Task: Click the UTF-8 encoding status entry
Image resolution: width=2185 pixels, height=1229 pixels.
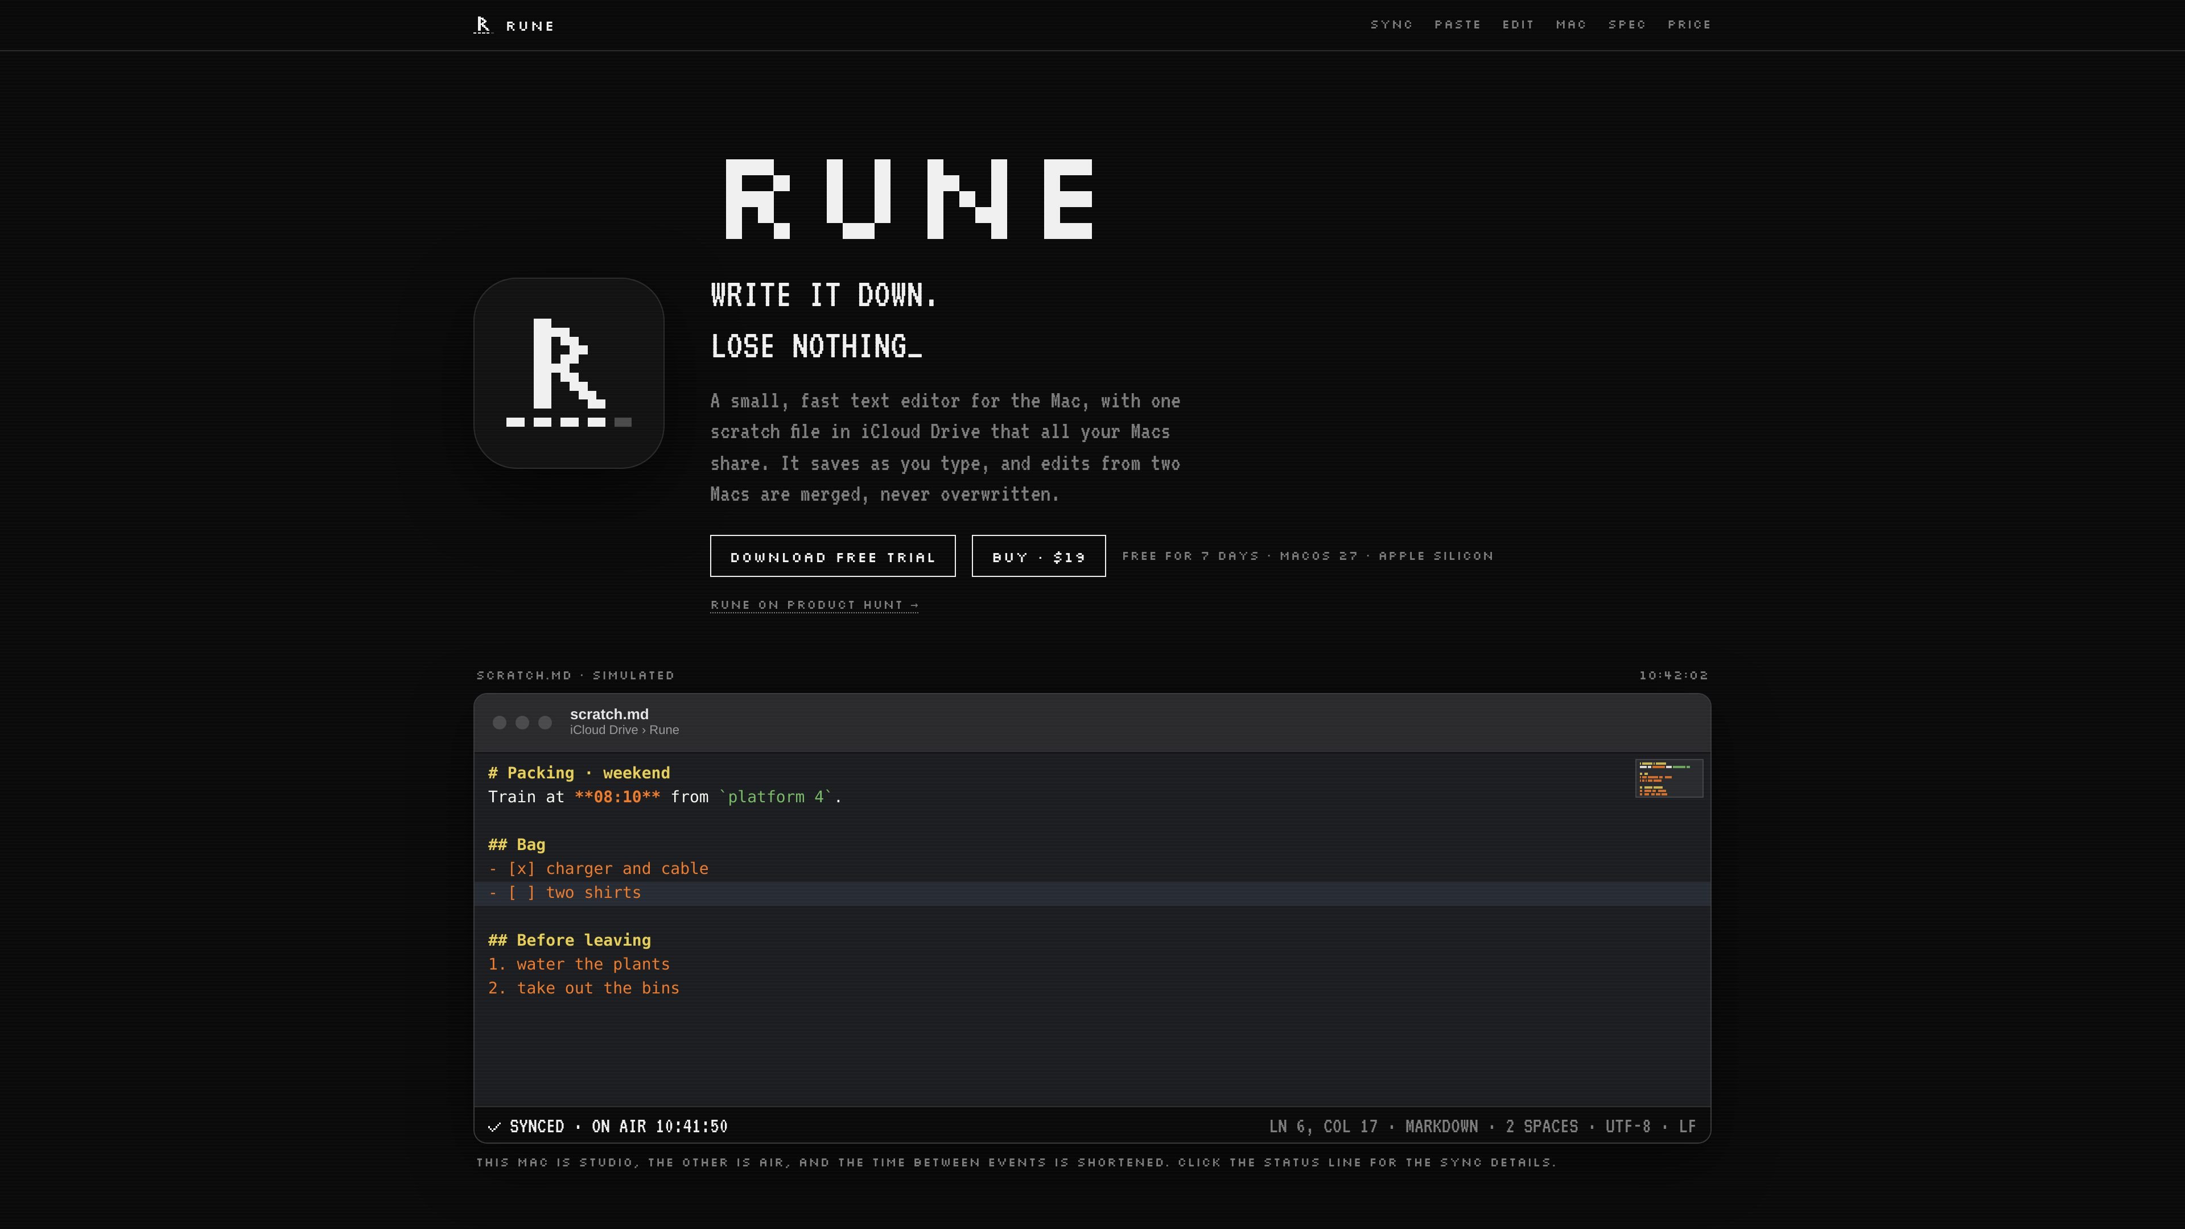Action: pos(1628,1127)
